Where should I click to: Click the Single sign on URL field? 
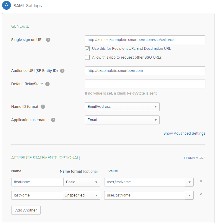[145, 40]
